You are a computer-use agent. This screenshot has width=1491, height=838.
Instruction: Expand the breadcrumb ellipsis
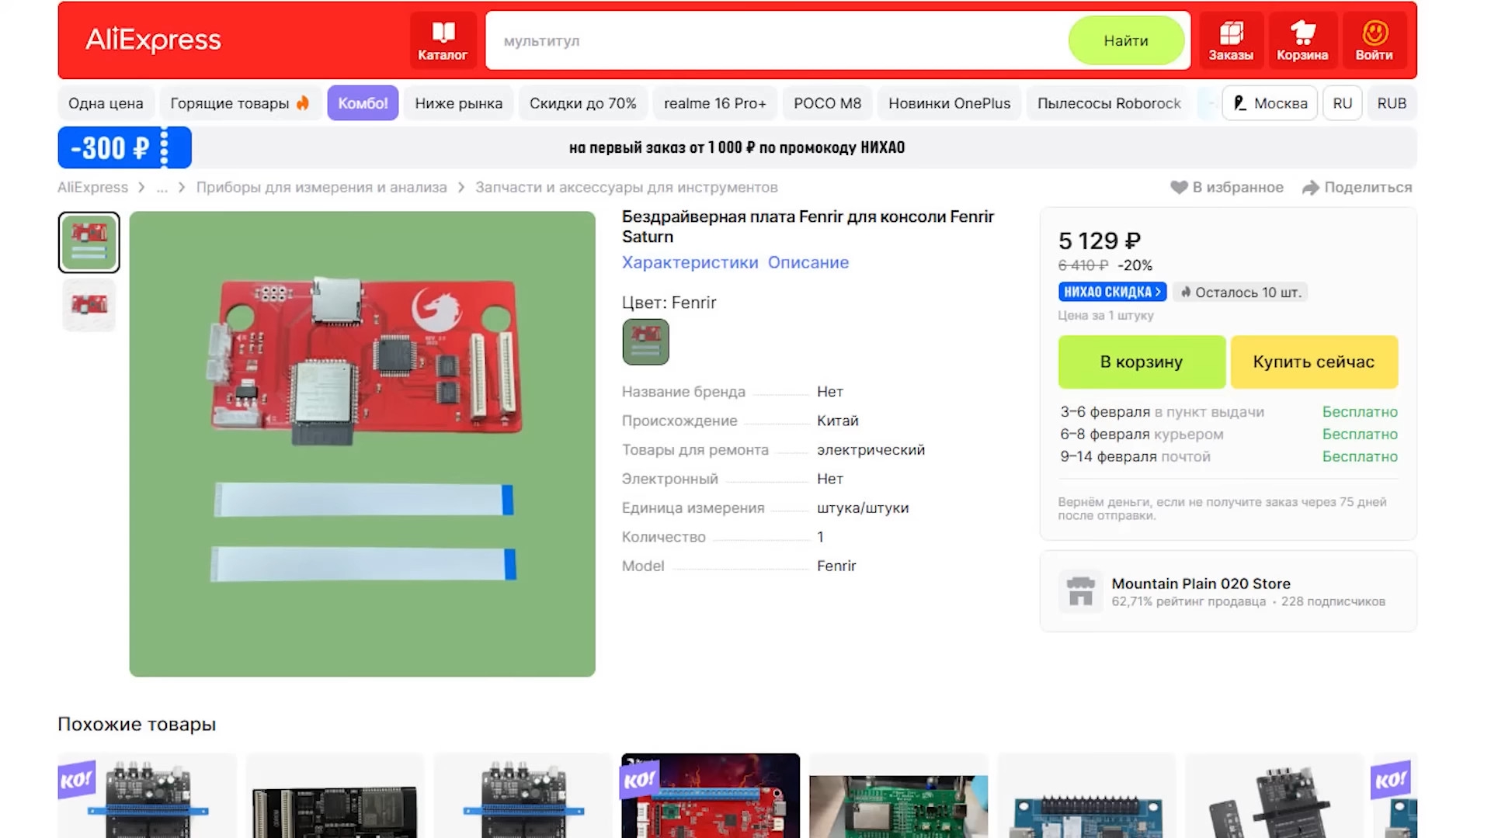pyautogui.click(x=162, y=187)
